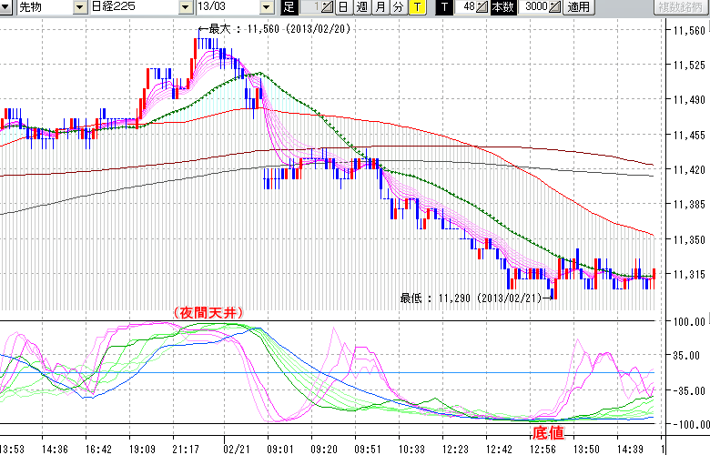The height and width of the screenshot is (455, 710).
Task: Click the 最低 11,290 low price marker
Action: point(471,298)
